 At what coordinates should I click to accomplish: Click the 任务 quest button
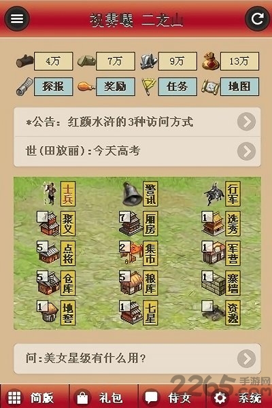pos(177,86)
